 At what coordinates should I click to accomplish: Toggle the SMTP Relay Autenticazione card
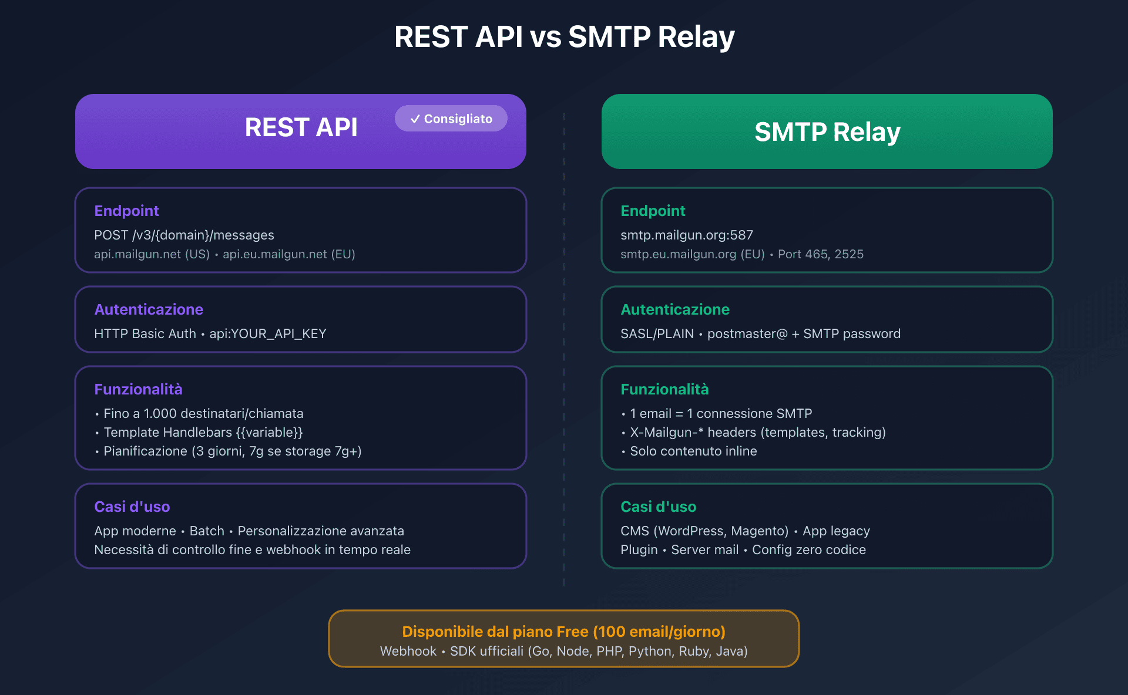[827, 320]
